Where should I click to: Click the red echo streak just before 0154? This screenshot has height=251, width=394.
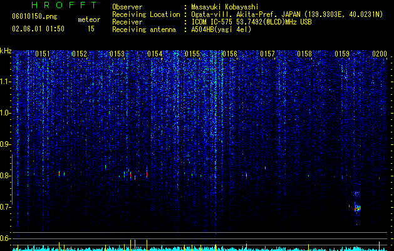click(x=147, y=174)
